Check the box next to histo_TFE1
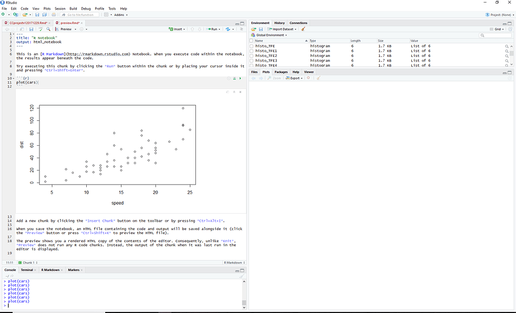Viewport: 516px width, 313px height. tap(251, 51)
